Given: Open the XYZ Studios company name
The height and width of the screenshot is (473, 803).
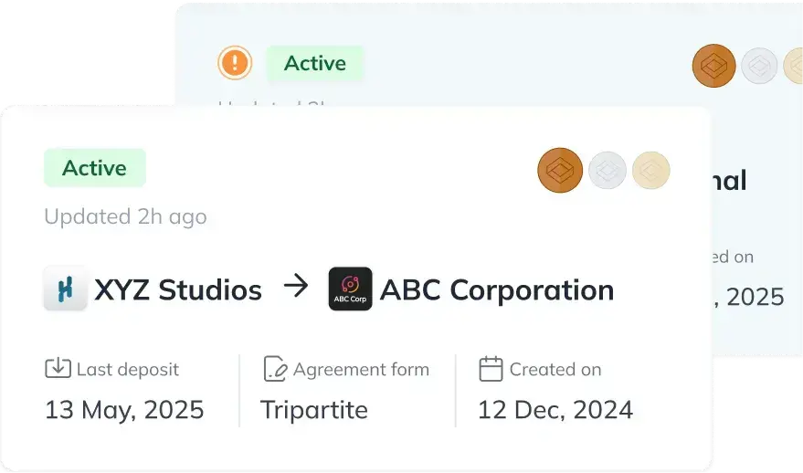Looking at the screenshot, I should click(x=178, y=290).
